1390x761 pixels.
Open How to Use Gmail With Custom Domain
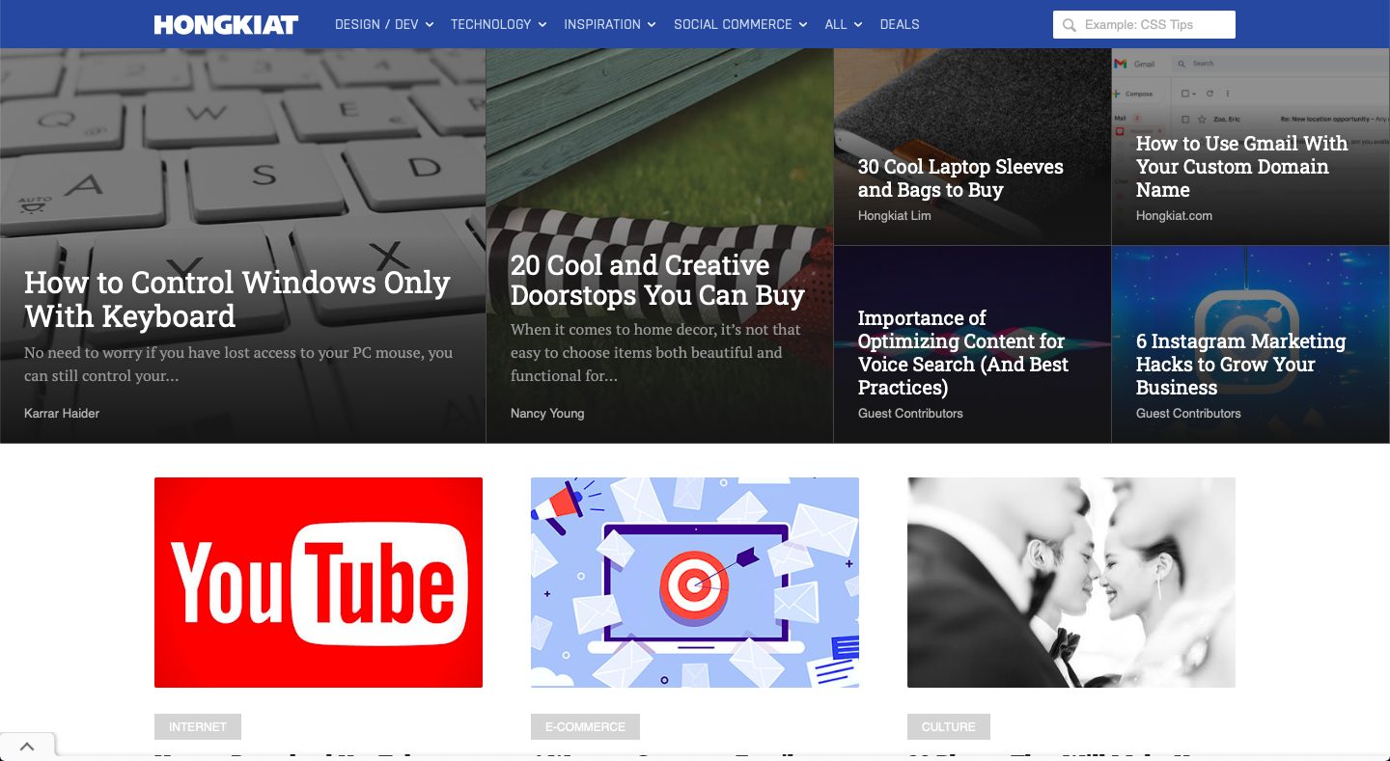1241,166
